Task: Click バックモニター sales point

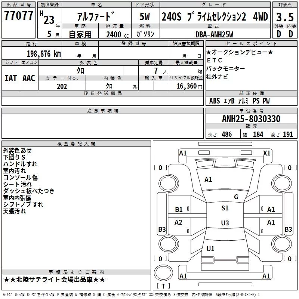Action: point(225,68)
